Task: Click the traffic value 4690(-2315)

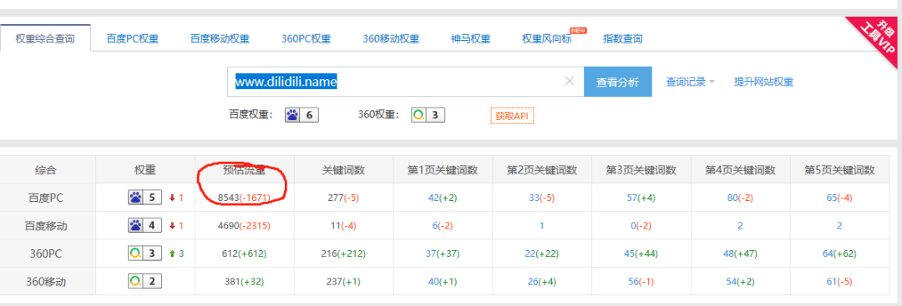Action: pyautogui.click(x=245, y=226)
